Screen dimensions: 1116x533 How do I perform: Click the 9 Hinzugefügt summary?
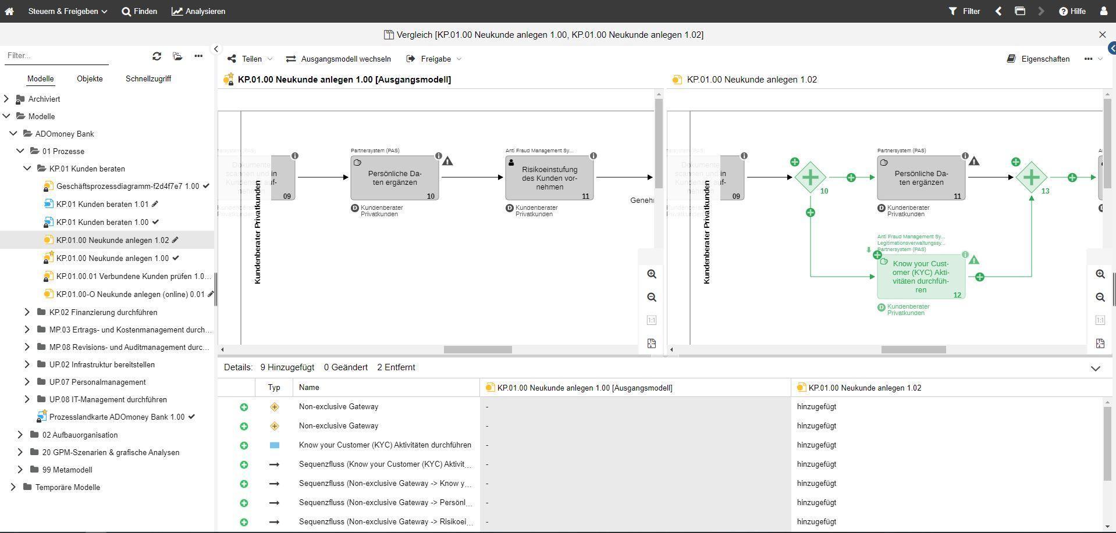coord(287,367)
